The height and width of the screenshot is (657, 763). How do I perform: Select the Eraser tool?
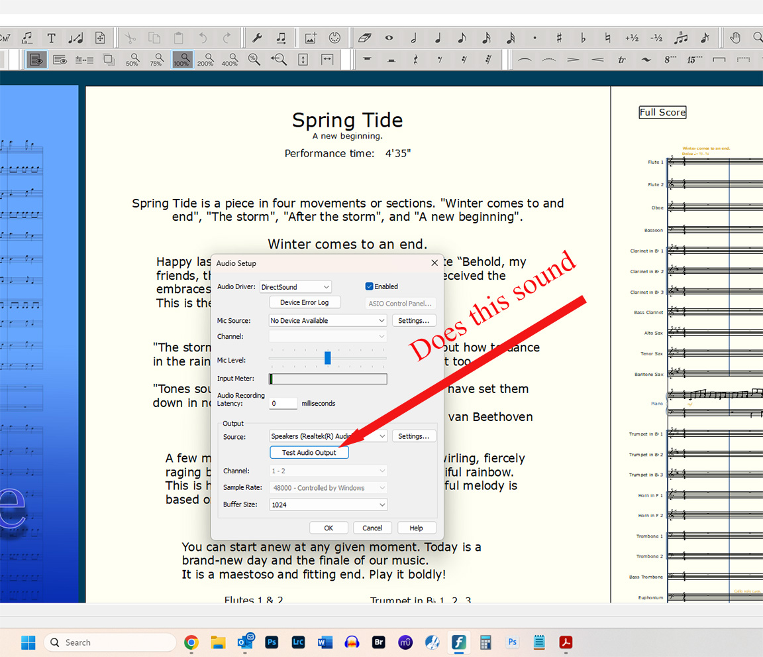(364, 38)
